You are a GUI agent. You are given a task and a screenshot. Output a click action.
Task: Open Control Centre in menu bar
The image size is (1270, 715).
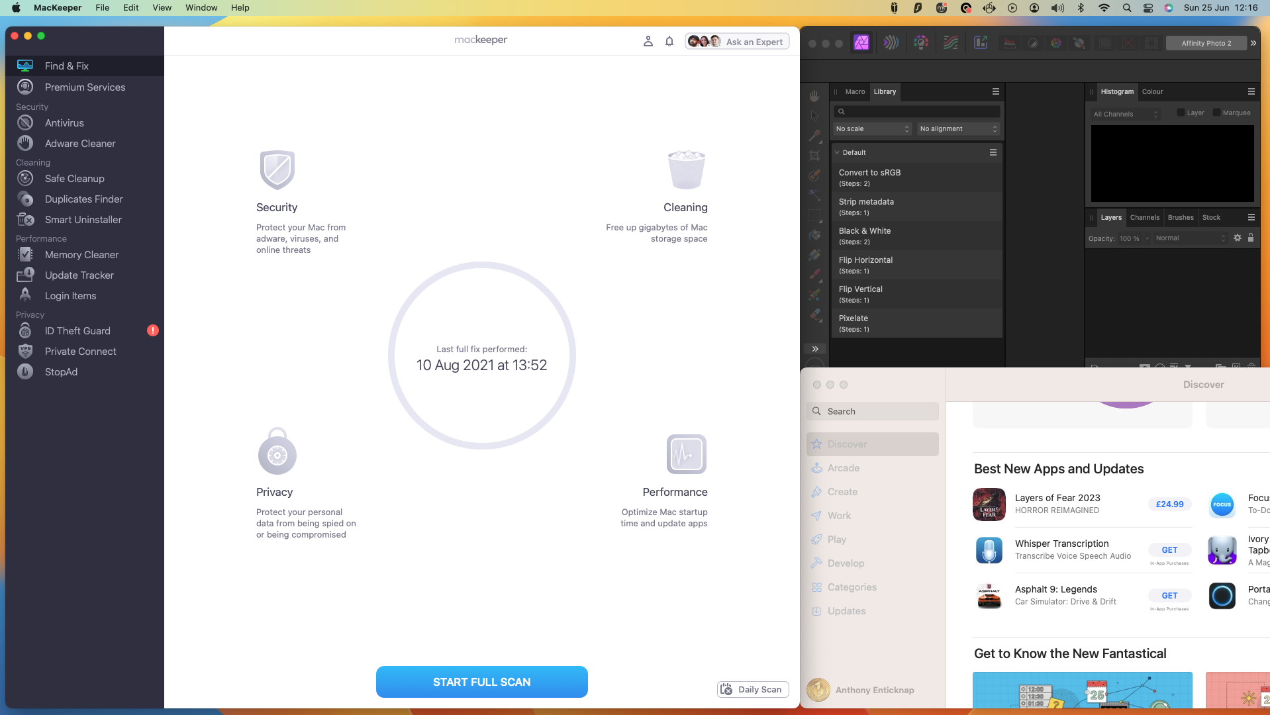[1148, 7]
